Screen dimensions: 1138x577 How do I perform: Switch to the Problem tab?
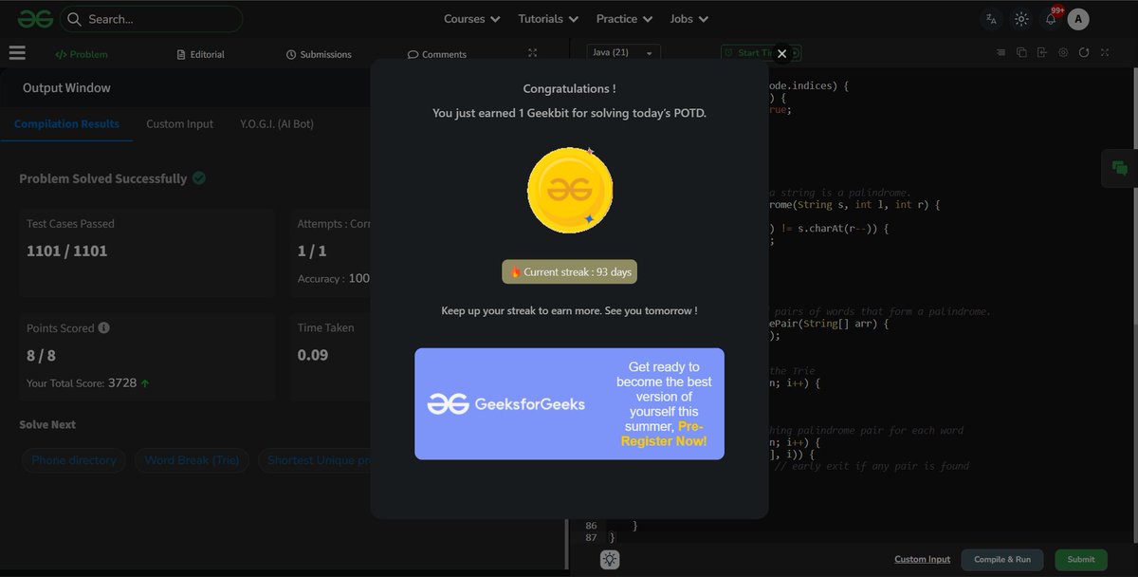(82, 54)
